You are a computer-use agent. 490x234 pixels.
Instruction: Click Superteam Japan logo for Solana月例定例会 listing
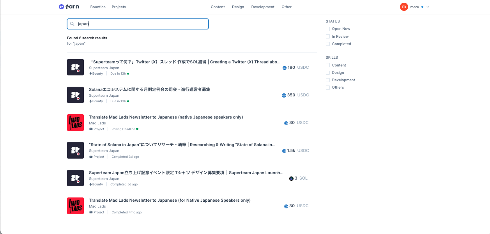pyautogui.click(x=75, y=95)
